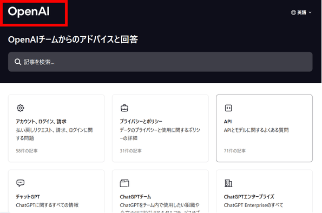Click ChatGPTに関するすべての情報 description
The image size is (322, 213).
point(47,205)
